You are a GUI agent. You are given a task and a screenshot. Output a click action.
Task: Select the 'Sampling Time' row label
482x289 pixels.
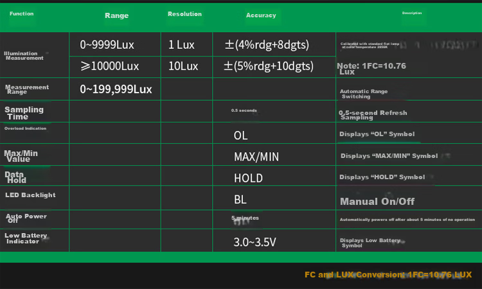coord(24,113)
